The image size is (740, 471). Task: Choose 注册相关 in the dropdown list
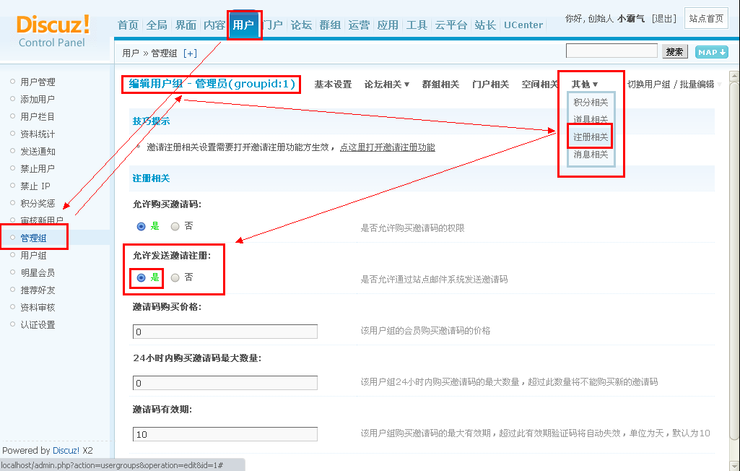[591, 137]
